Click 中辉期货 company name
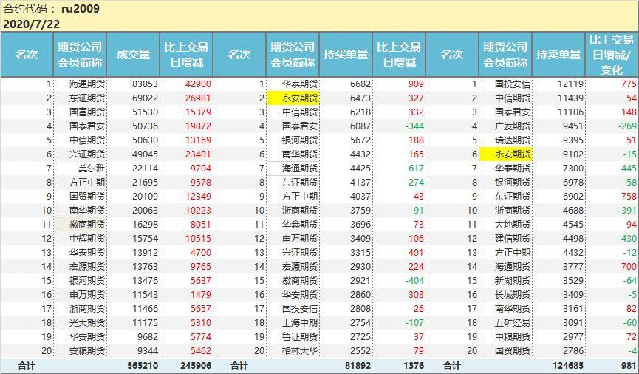 87,238
